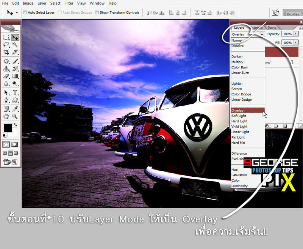
Task: Click the Align Left Edges icon
Action: coord(171,13)
